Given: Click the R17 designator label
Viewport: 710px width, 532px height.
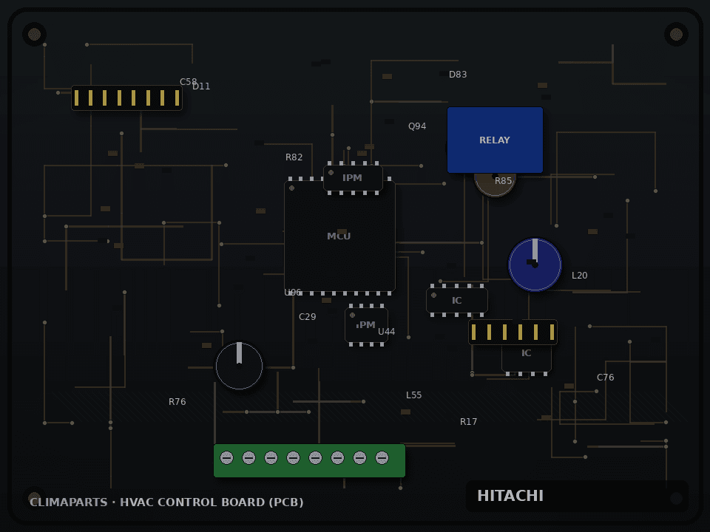Looking at the screenshot, I should pos(469,422).
